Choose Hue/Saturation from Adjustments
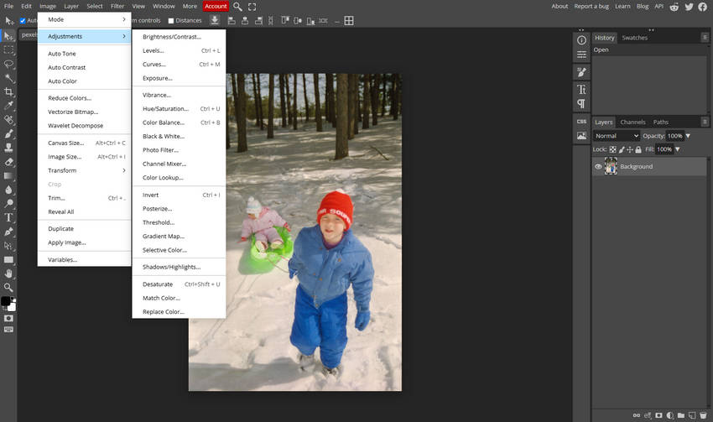Viewport: 713px width, 422px height. pyautogui.click(x=180, y=109)
